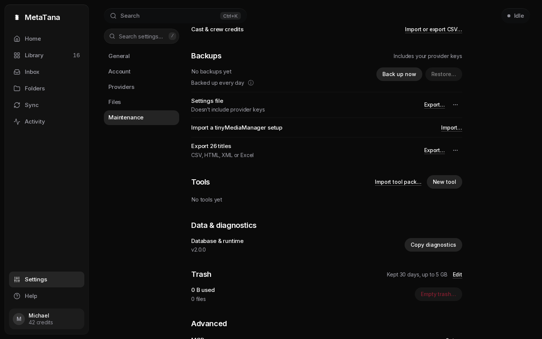
Task: Open Inbox tray icon in sidebar
Action: (x=17, y=72)
